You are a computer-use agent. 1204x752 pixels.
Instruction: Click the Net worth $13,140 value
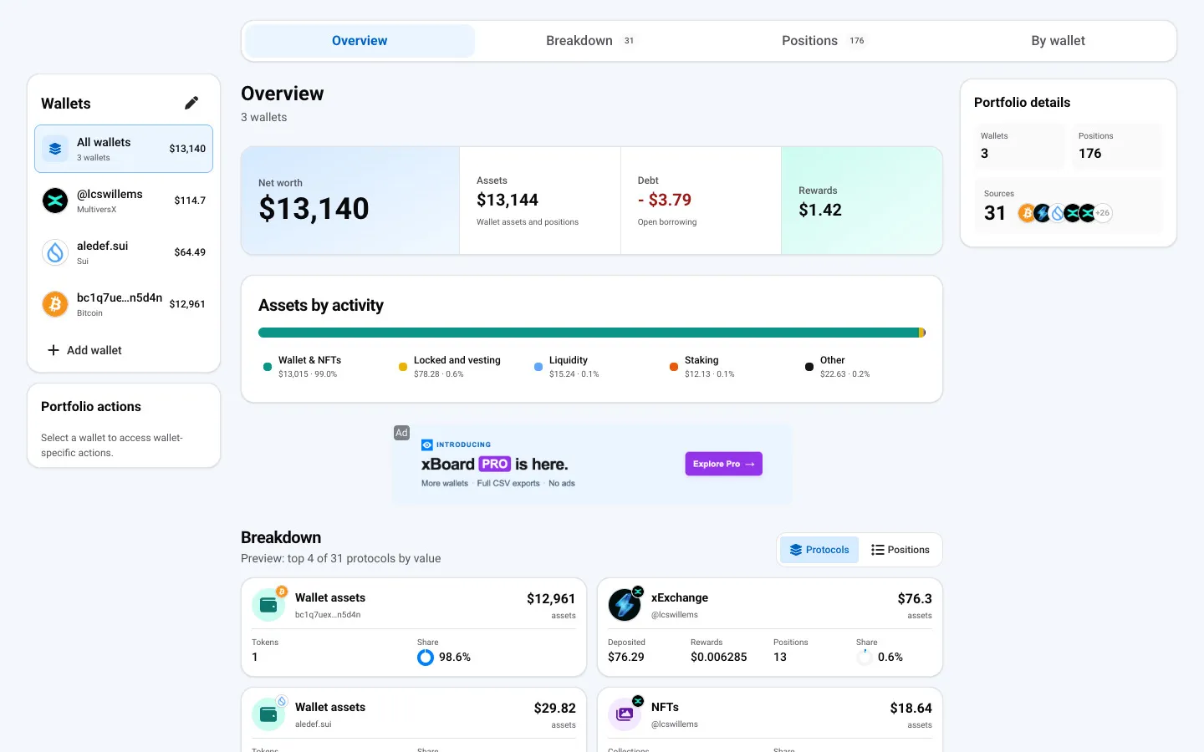click(314, 208)
